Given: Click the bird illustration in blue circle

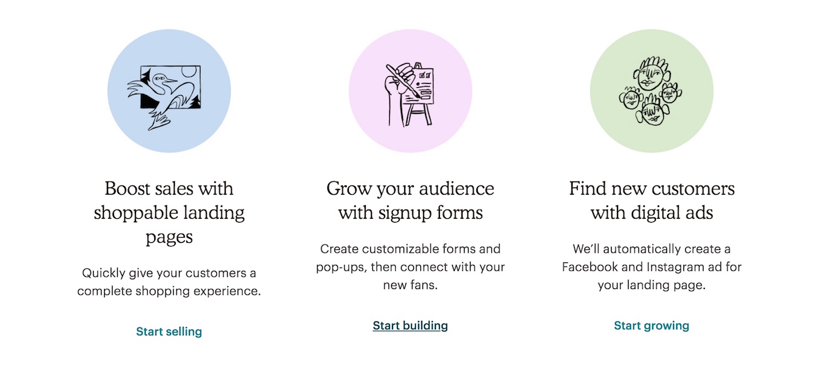Looking at the screenshot, I should click(164, 98).
